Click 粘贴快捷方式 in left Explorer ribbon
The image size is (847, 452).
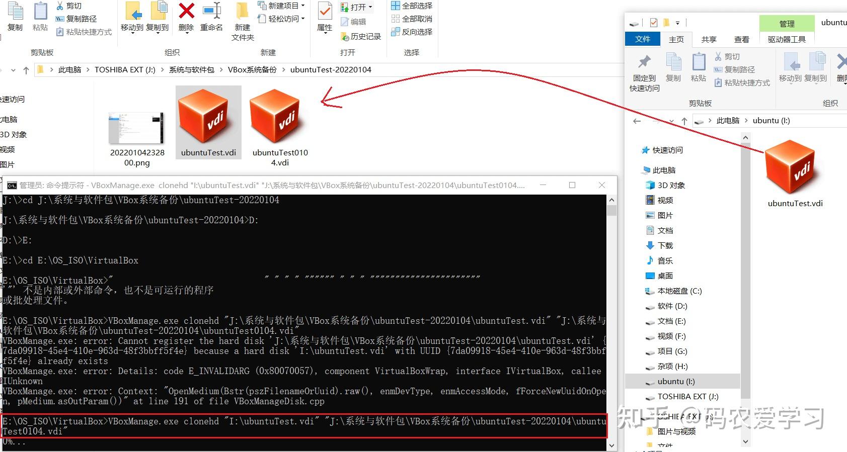click(x=84, y=32)
